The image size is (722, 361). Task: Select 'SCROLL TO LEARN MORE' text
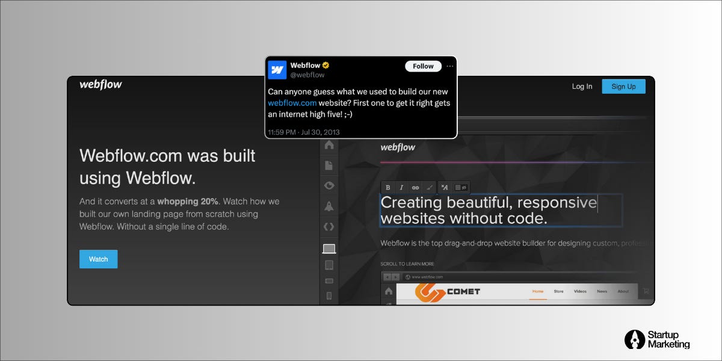coord(407,264)
